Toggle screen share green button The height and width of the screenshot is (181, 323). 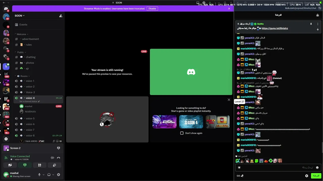[25, 165]
